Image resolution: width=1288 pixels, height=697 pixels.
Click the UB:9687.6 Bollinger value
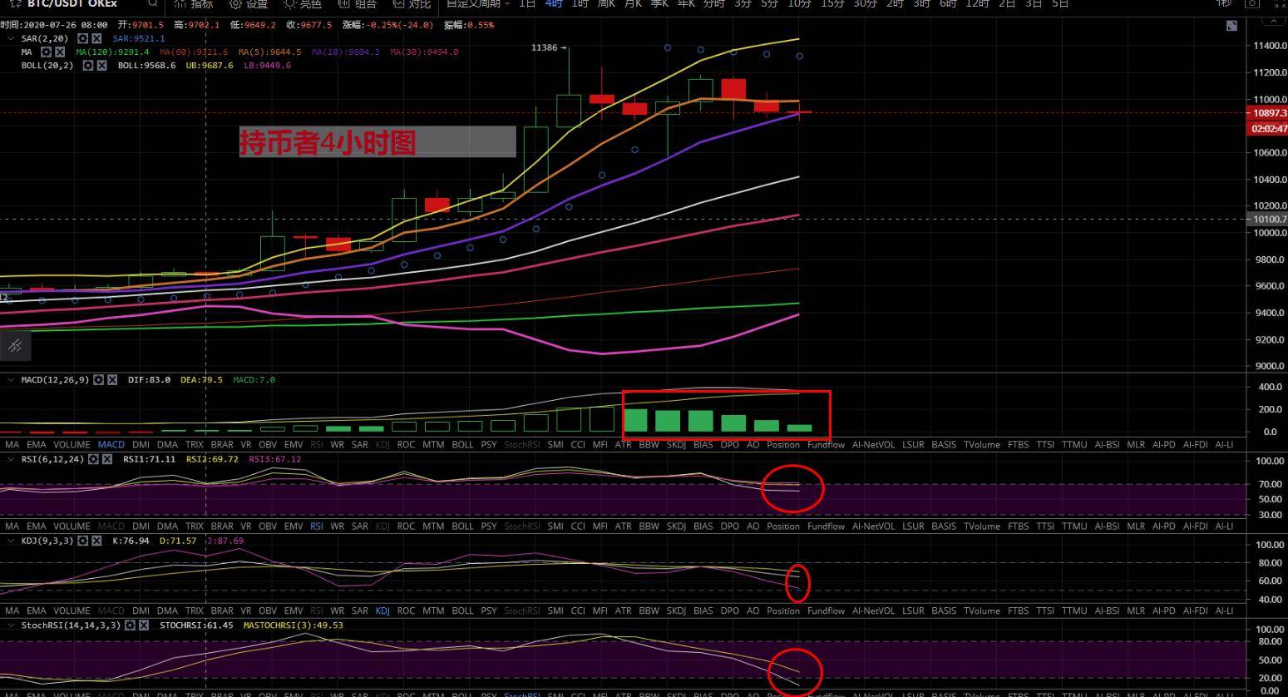click(210, 65)
